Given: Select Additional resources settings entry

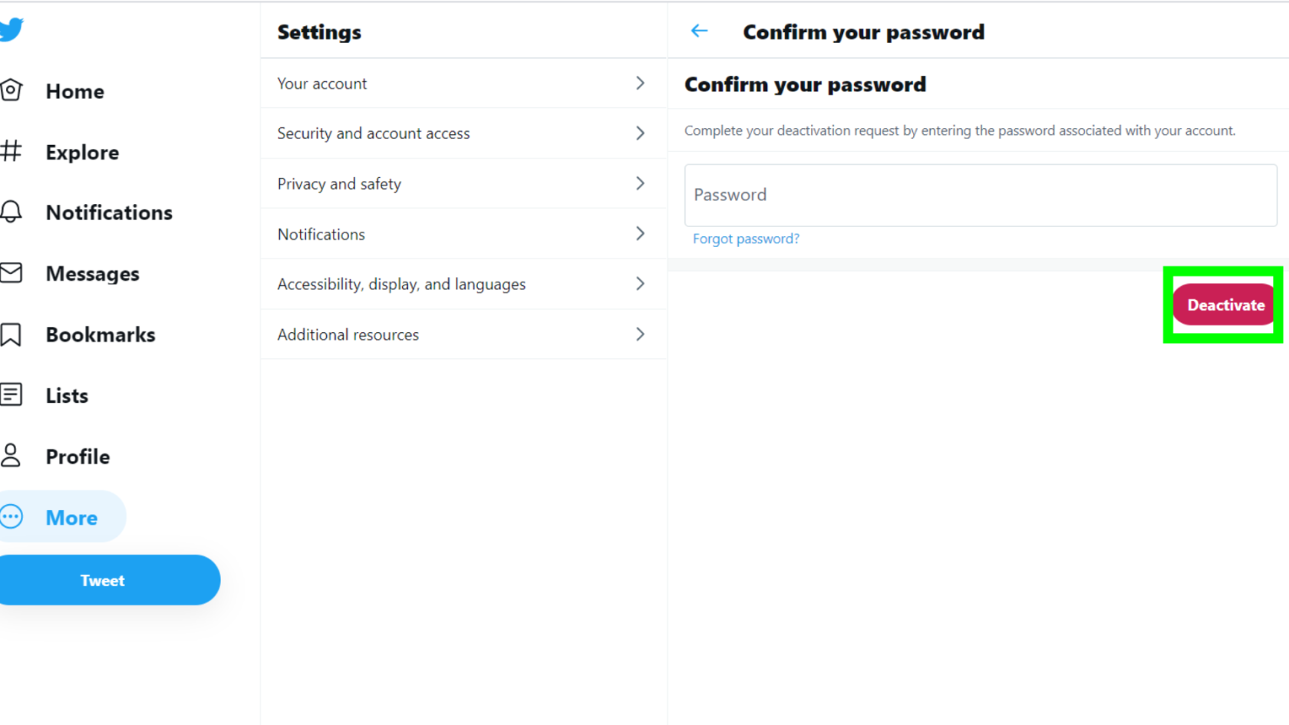Looking at the screenshot, I should pyautogui.click(x=463, y=334).
